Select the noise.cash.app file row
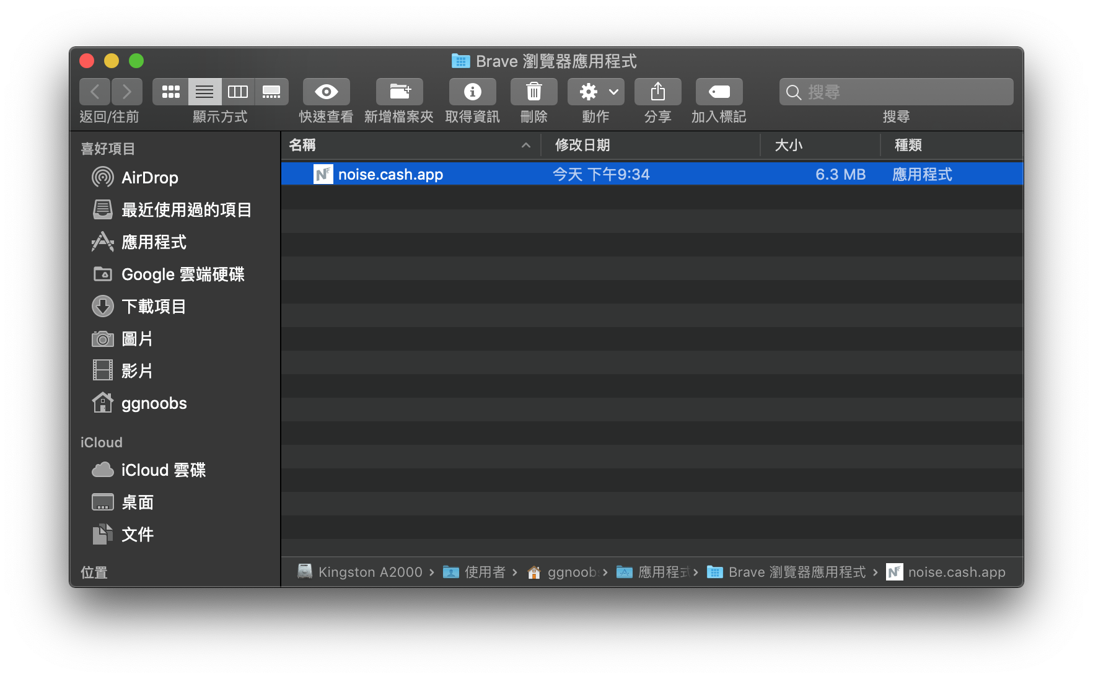 pos(652,174)
